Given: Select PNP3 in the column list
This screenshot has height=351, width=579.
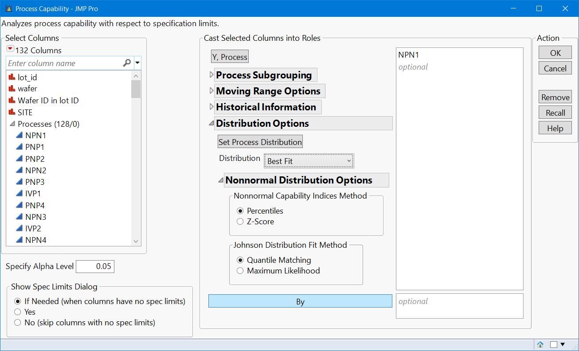Looking at the screenshot, I should (x=35, y=182).
